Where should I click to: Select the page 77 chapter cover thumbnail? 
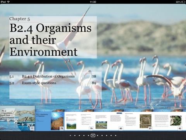17,118
